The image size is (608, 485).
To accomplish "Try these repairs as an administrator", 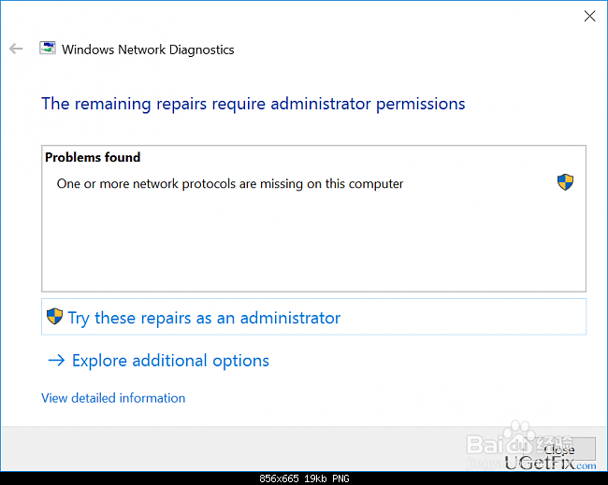I will 204,318.
